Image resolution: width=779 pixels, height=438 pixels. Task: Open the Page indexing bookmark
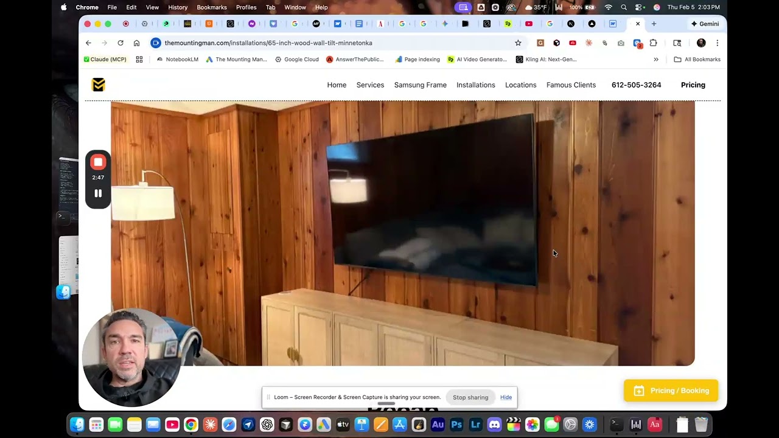417,59
